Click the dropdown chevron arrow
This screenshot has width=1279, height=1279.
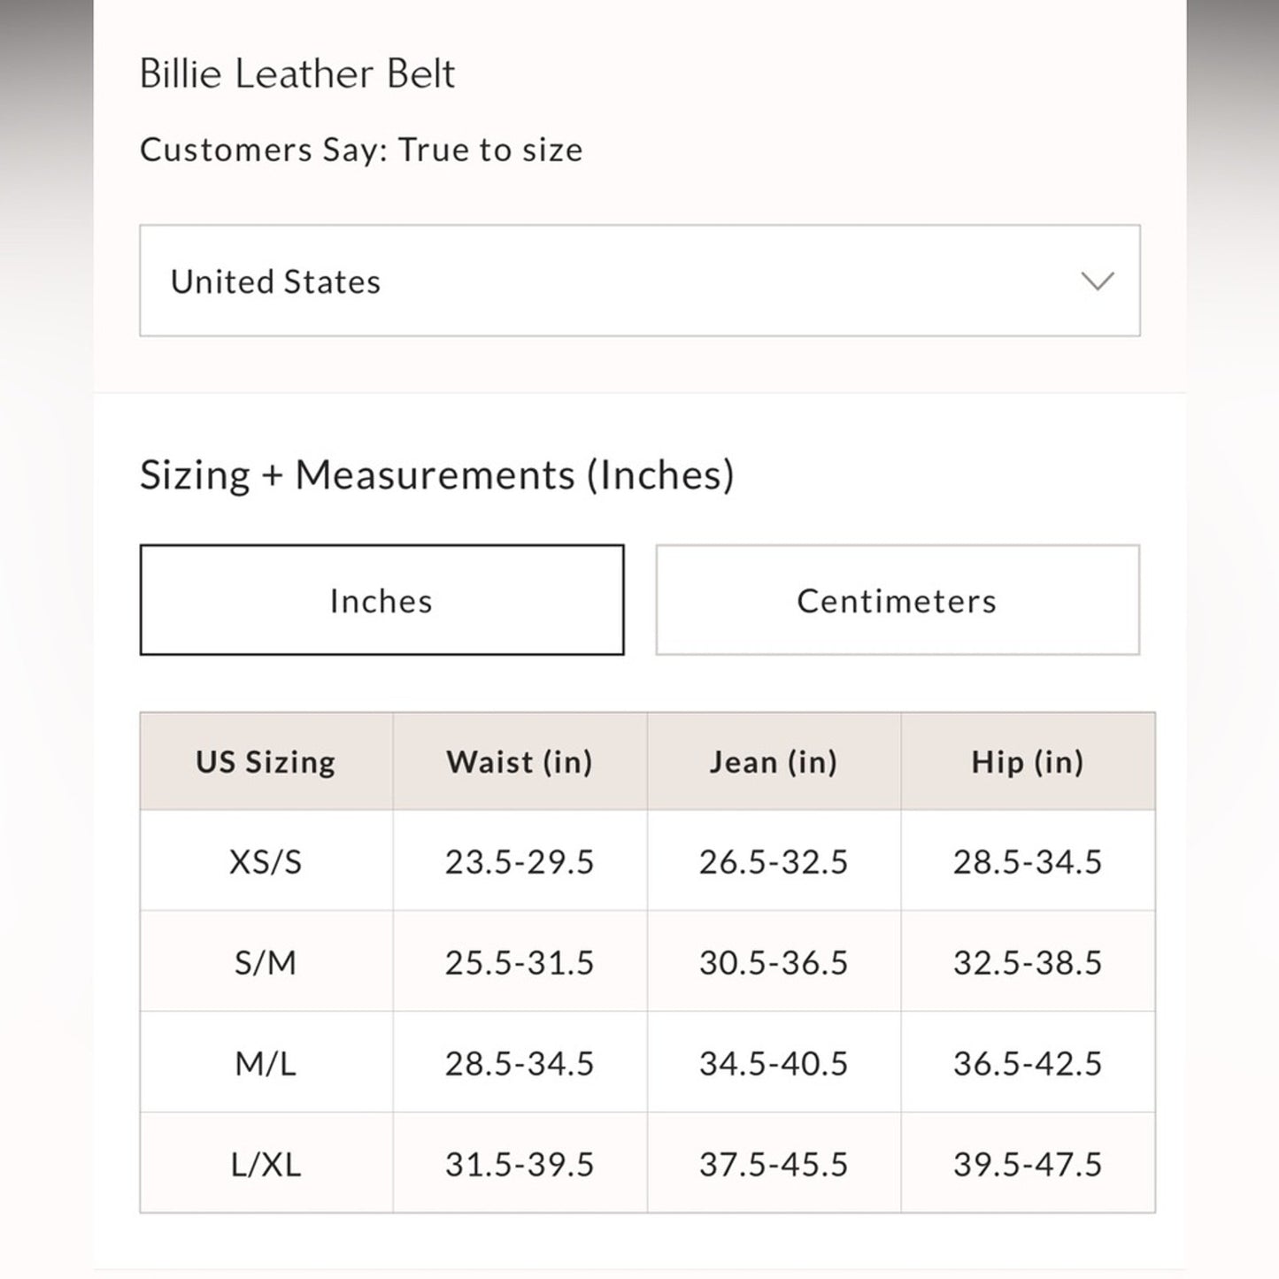point(1097,281)
